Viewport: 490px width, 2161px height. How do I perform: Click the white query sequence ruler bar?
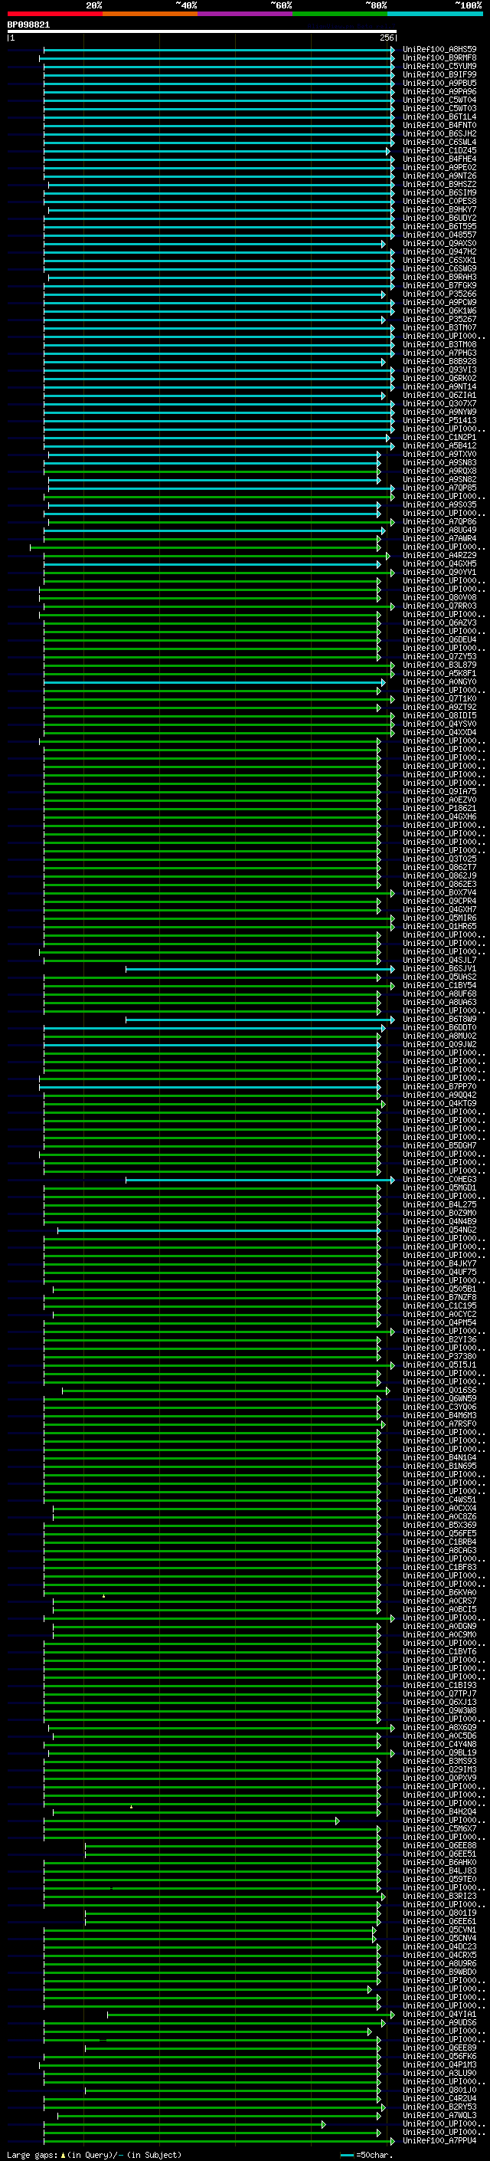pos(202,32)
